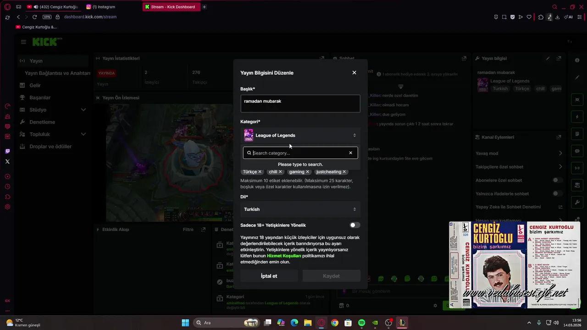Screen dimensions: 587x330
Task: Reload the page
Action: [x=34, y=17]
